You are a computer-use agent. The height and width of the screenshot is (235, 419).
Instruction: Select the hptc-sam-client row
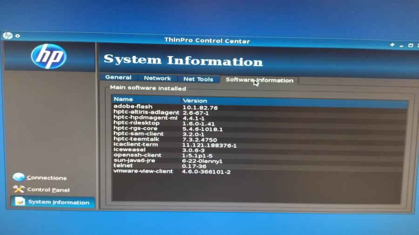tap(259, 134)
